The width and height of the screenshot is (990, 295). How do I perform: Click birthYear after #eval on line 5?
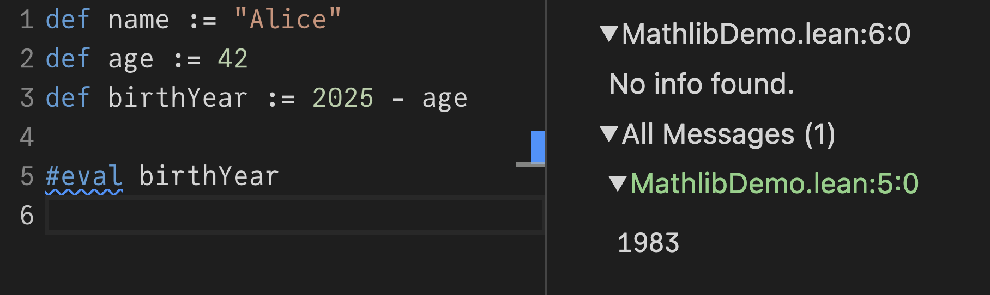(x=209, y=176)
